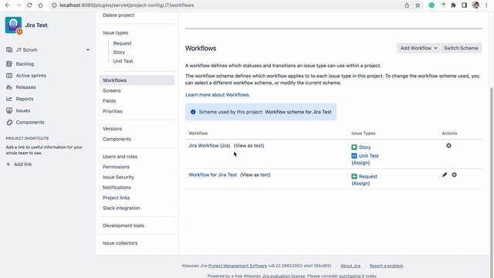
Task: Open Notifications settings
Action: click(x=117, y=187)
